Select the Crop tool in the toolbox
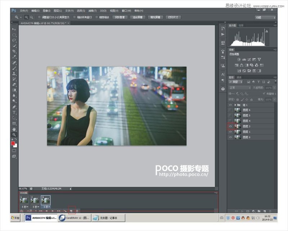The image size is (288, 231). pos(14,51)
